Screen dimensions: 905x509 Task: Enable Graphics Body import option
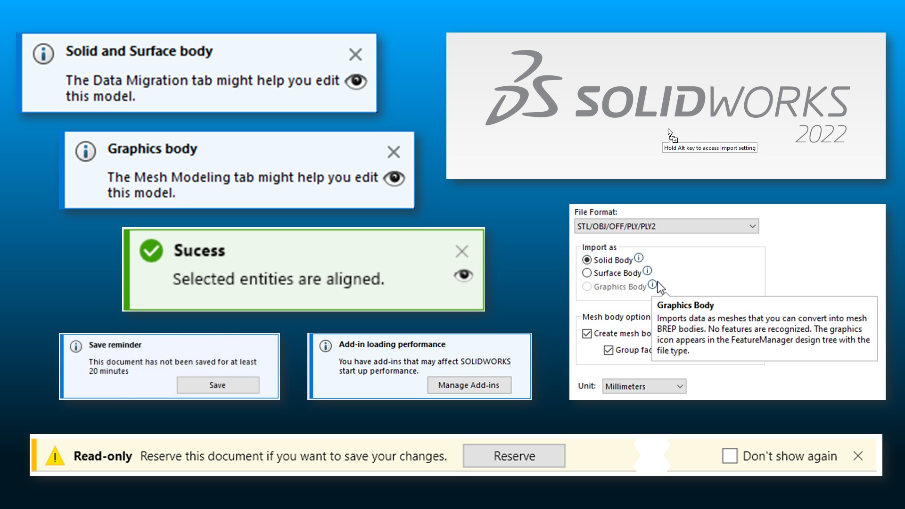587,286
